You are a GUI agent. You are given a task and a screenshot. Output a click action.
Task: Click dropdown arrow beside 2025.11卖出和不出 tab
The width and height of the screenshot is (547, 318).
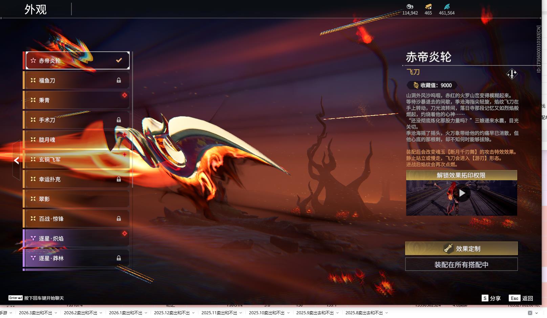[x=241, y=313]
